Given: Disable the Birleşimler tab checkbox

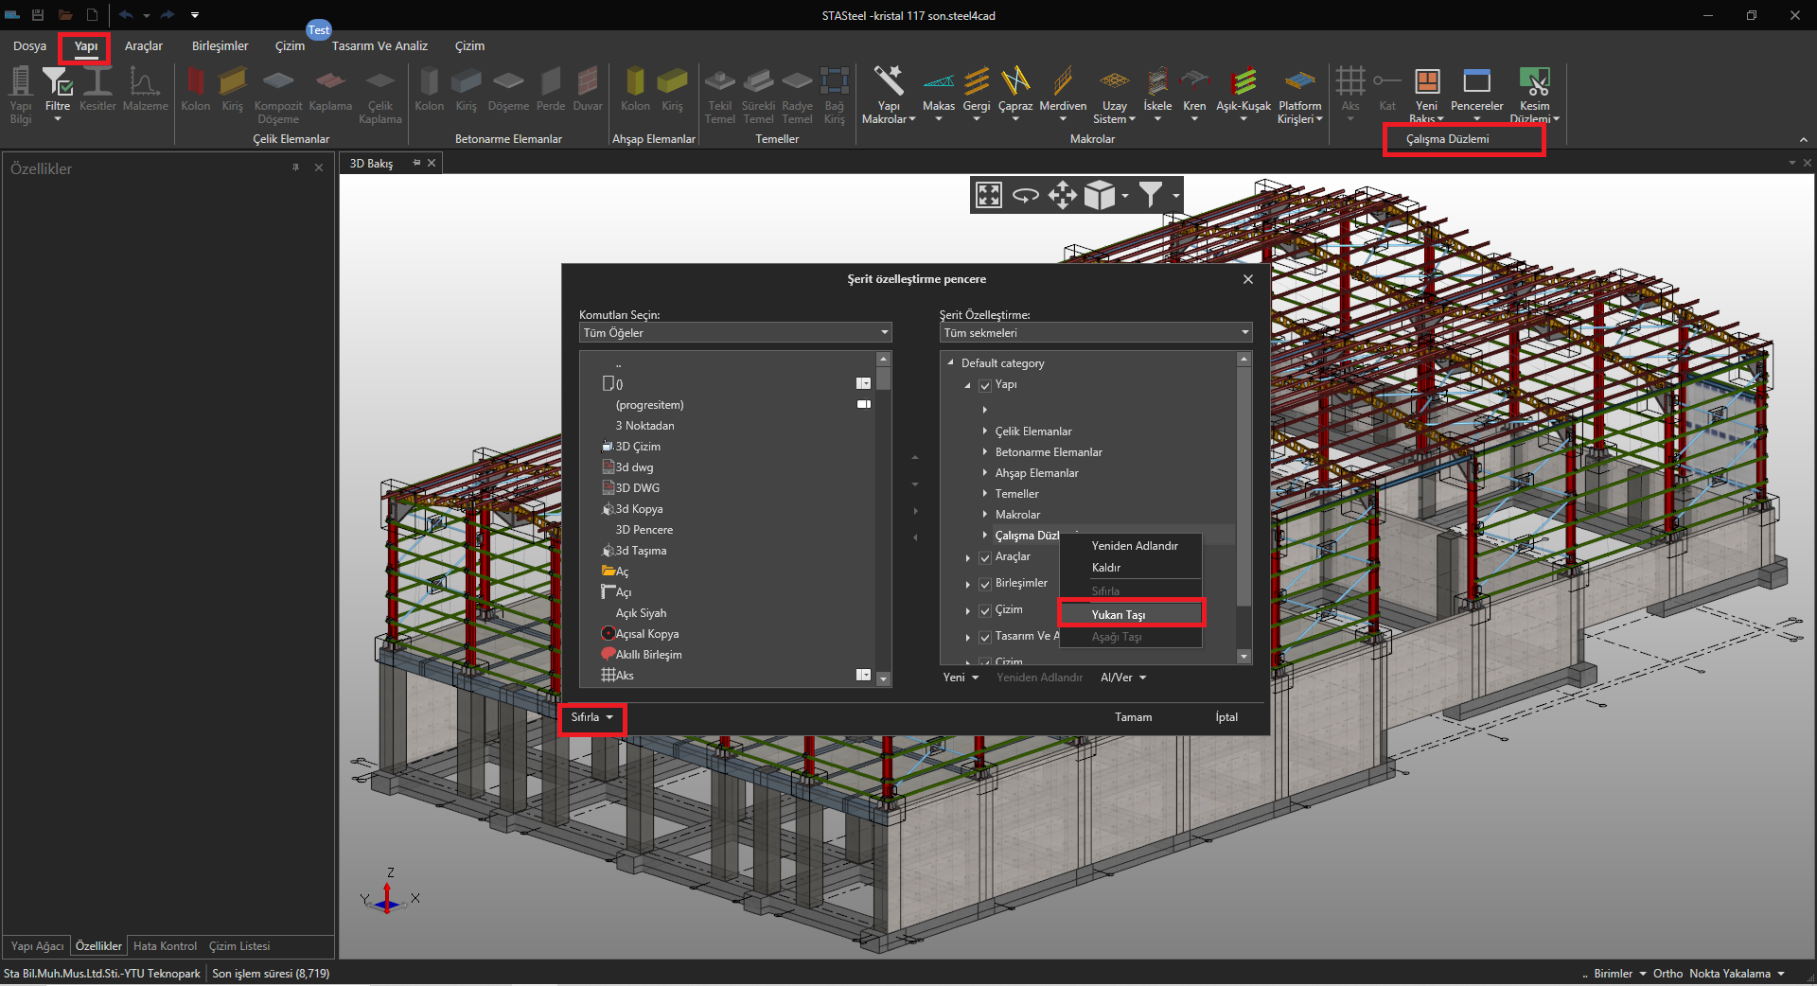Looking at the screenshot, I should coord(985,585).
